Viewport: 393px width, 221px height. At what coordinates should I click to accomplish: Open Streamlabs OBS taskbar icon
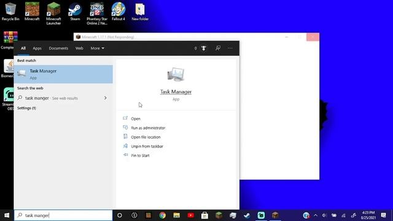click(261, 215)
